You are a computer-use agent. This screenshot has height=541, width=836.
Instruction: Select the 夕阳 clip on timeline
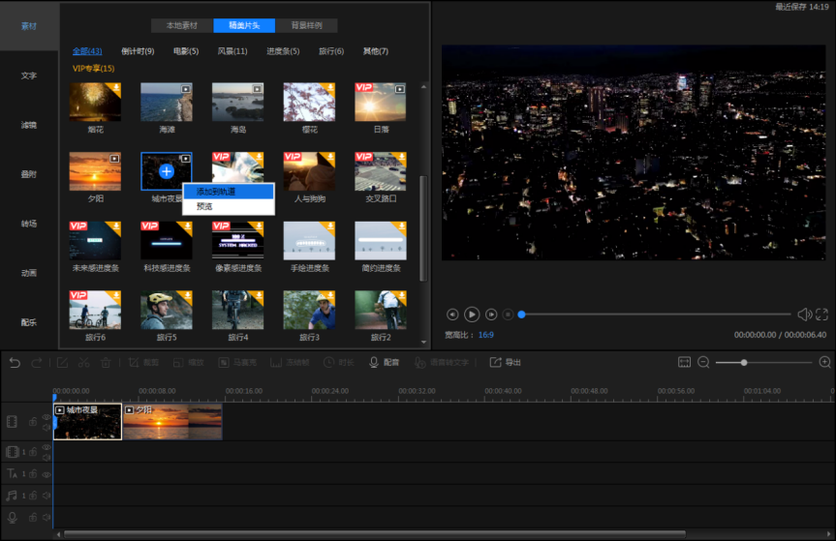(x=172, y=422)
